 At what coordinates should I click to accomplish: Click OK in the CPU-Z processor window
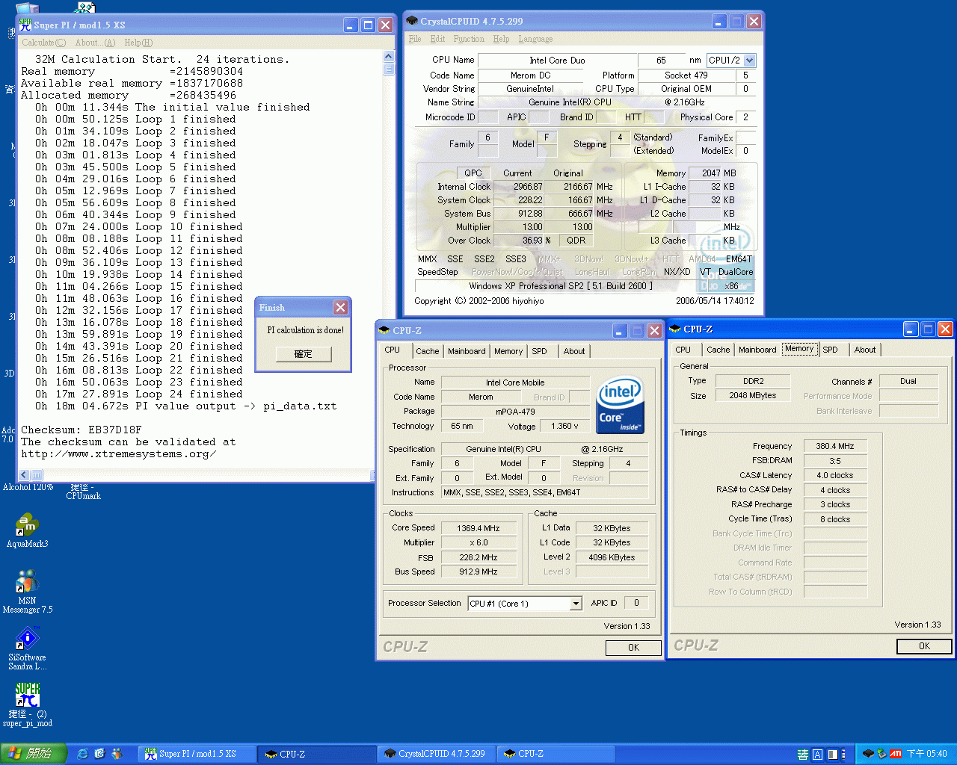click(x=633, y=648)
